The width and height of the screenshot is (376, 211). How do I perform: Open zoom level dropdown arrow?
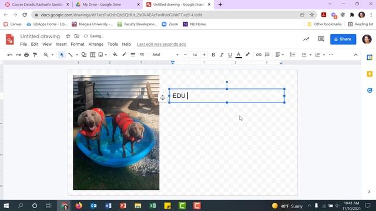pyautogui.click(x=52, y=55)
